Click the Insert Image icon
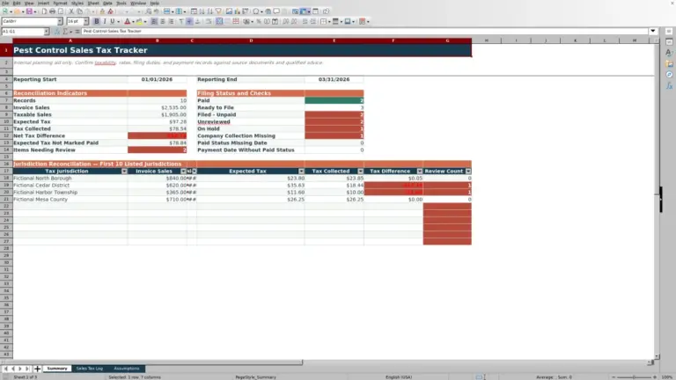 (229, 11)
